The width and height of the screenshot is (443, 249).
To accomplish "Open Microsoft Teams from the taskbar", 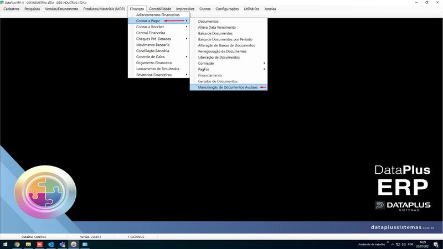I will [x=62, y=245].
